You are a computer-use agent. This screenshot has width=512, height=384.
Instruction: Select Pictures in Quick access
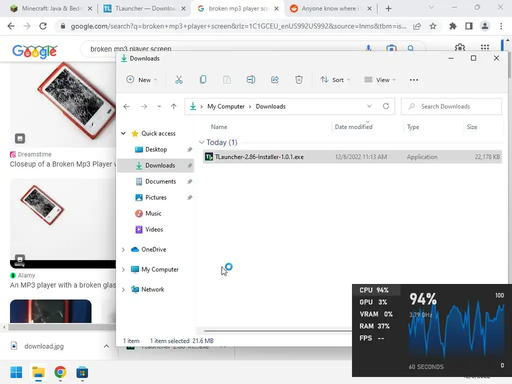156,197
